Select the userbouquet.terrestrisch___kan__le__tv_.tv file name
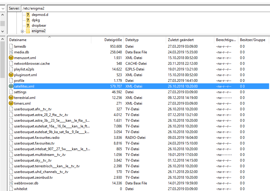Image resolution: width=270 pixels, height=191 pixels. pyautogui.click(x=47, y=166)
